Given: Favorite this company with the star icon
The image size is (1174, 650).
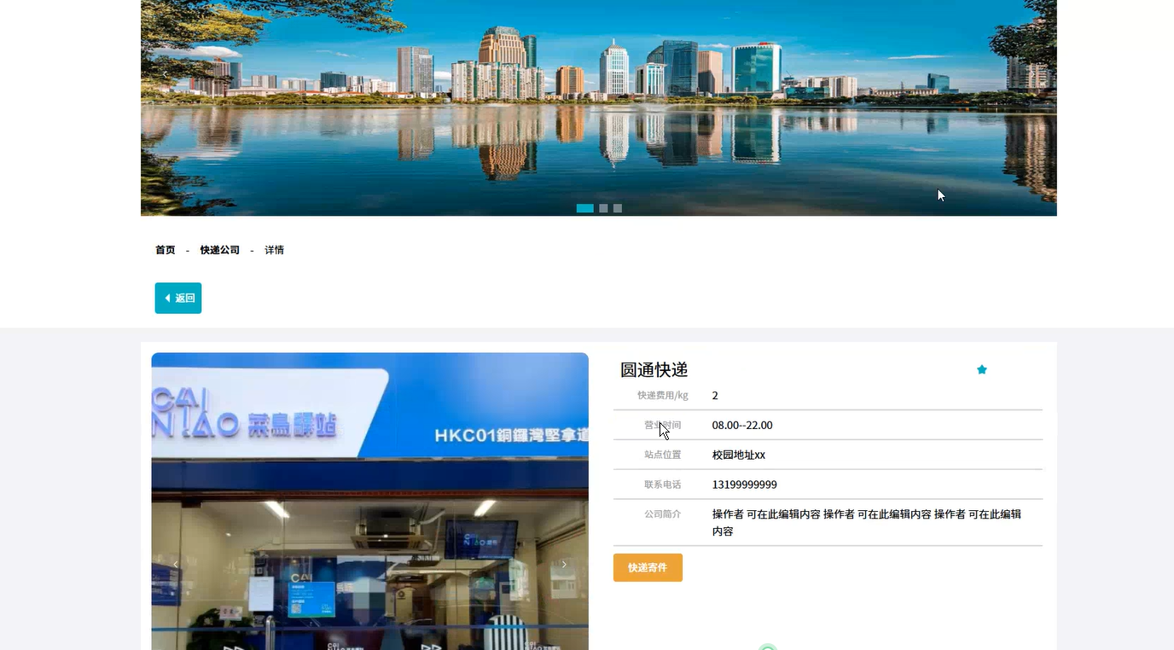Looking at the screenshot, I should 981,369.
